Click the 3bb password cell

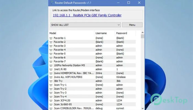click(x=118, y=81)
